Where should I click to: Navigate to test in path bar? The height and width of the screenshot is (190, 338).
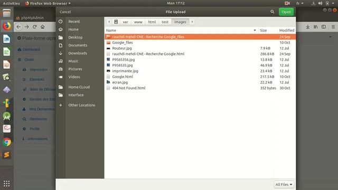165,22
